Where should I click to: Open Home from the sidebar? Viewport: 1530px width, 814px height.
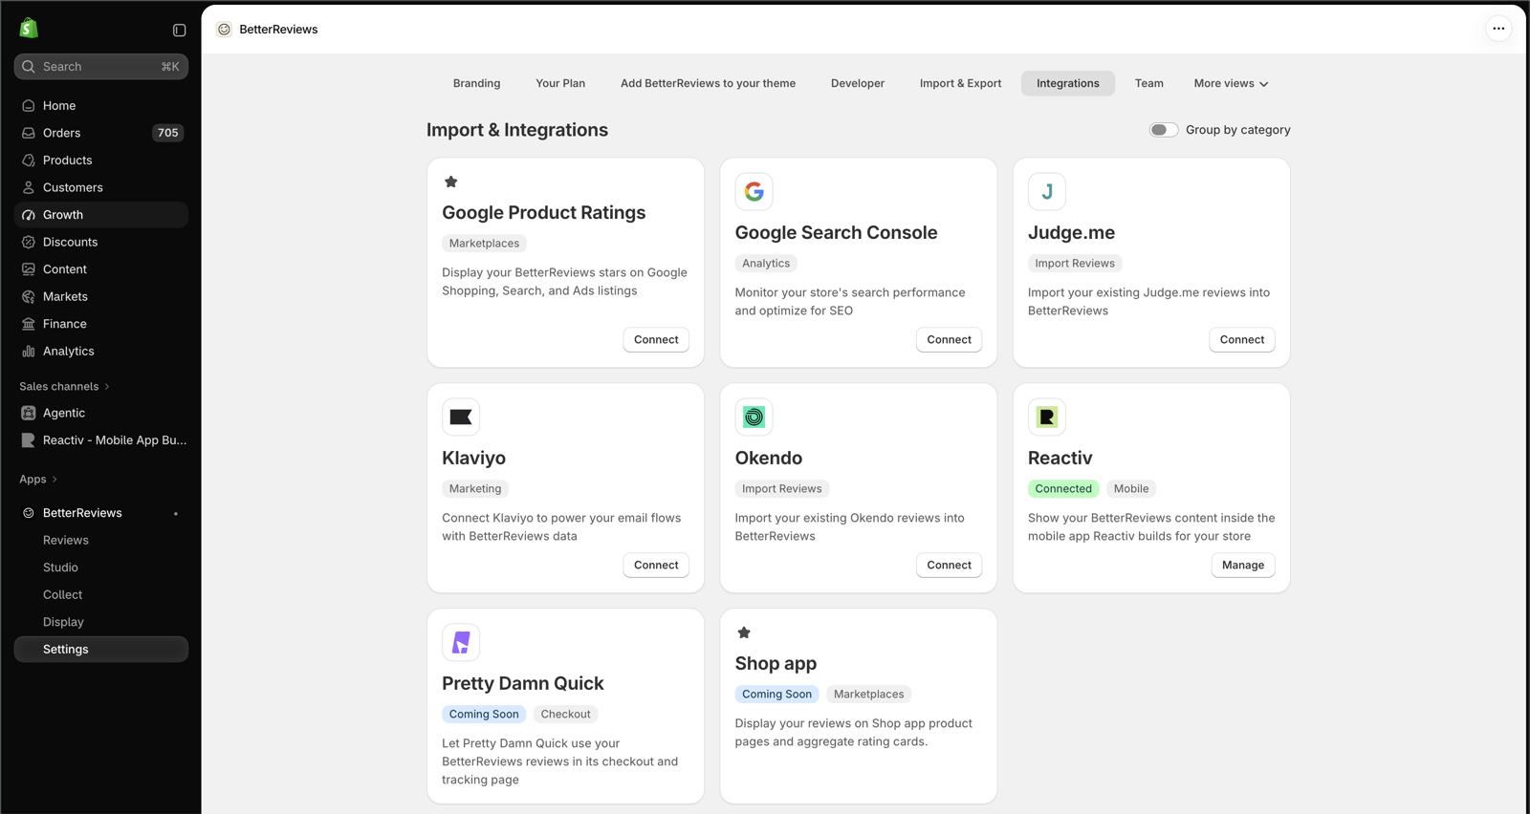[x=101, y=106]
